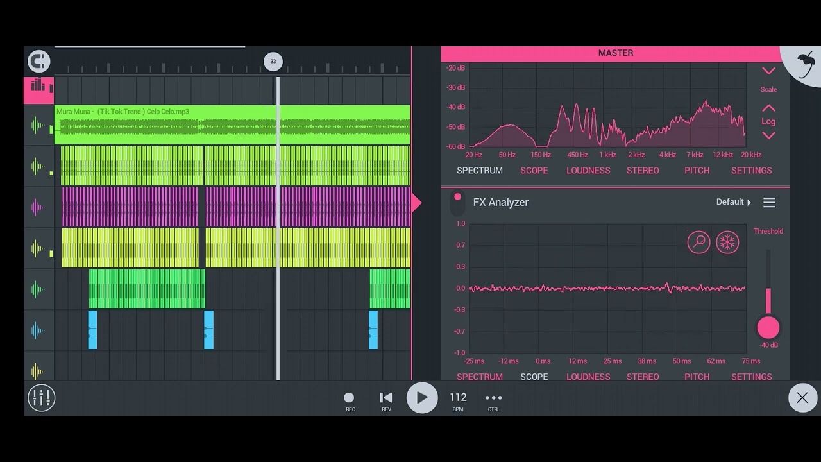Image resolution: width=821 pixels, height=462 pixels.
Task: Select the first blue clip
Action: point(92,330)
